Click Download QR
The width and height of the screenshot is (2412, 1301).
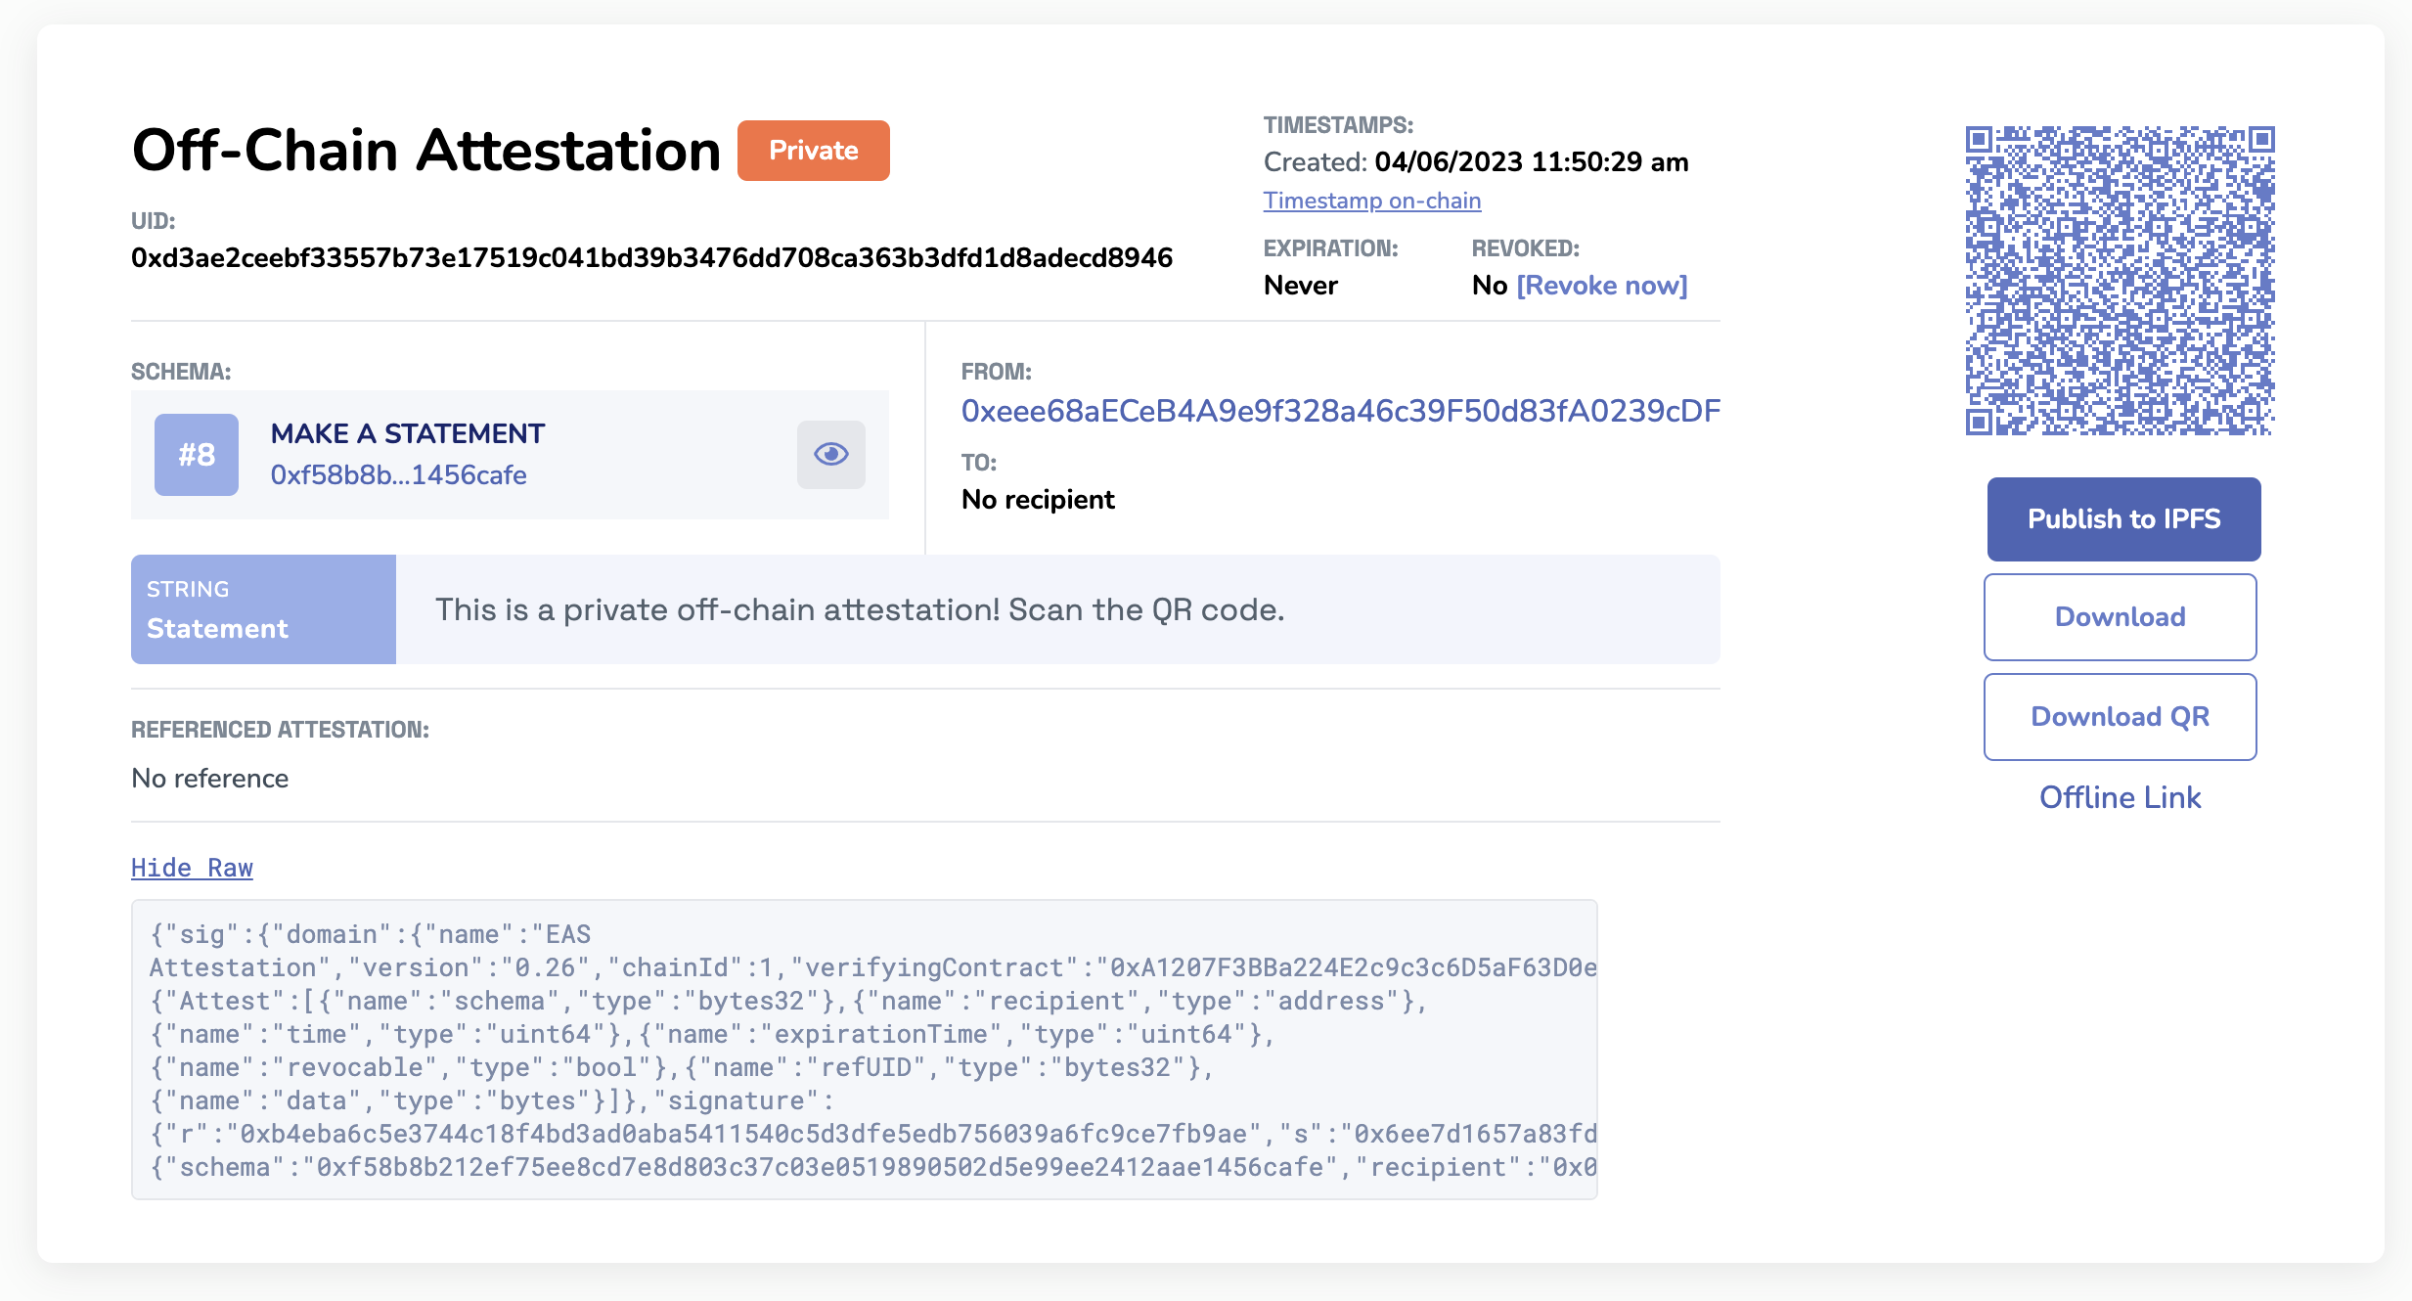tap(2120, 716)
